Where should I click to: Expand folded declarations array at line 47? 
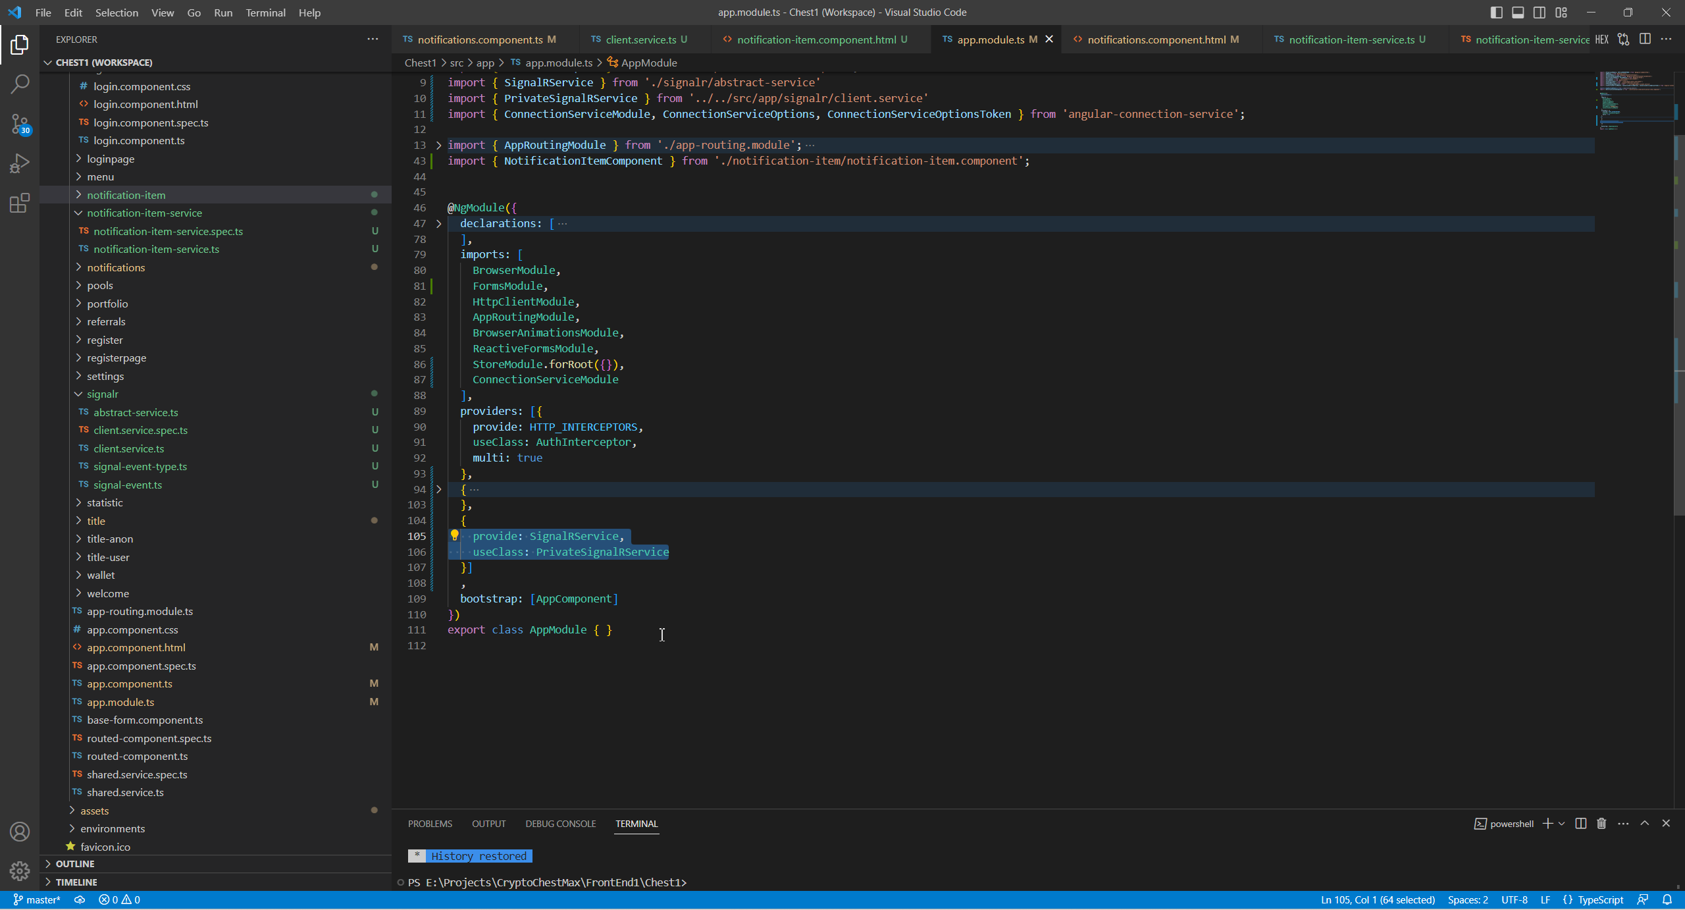(438, 224)
